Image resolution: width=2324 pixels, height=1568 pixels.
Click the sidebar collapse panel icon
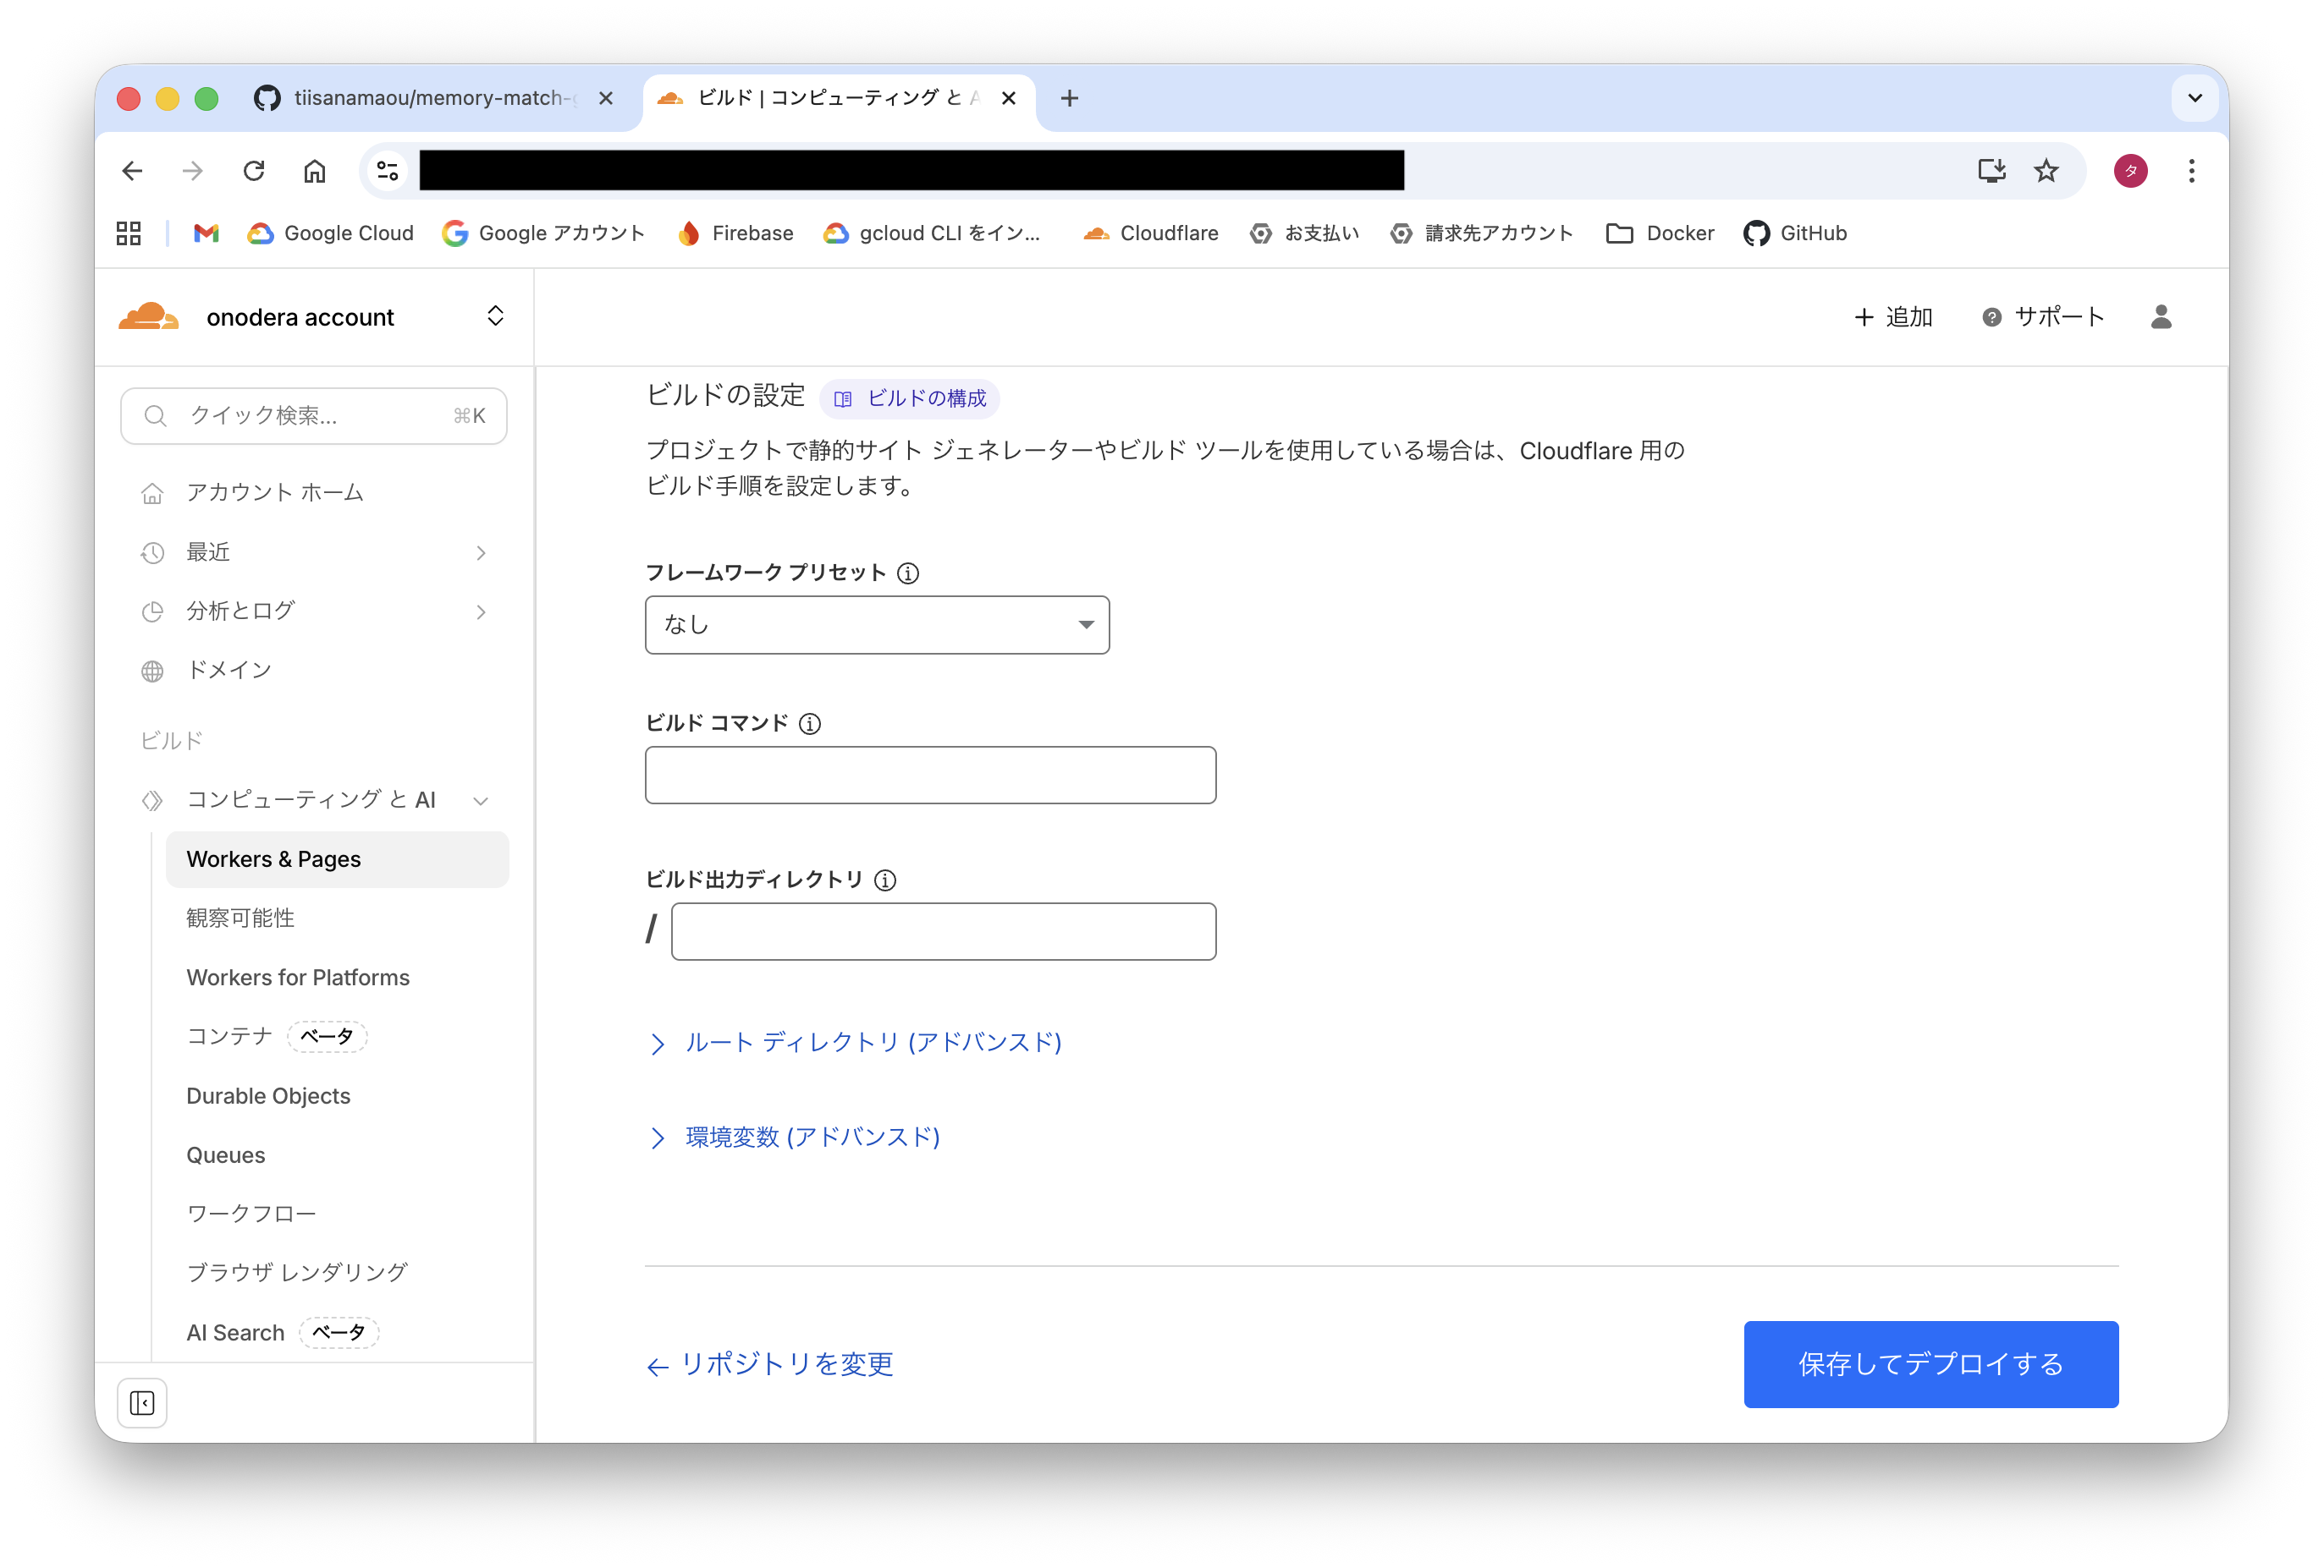click(x=142, y=1403)
